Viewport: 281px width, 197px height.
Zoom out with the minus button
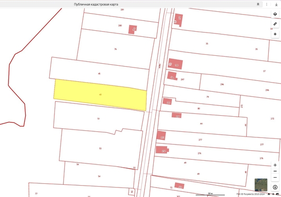point(275,177)
